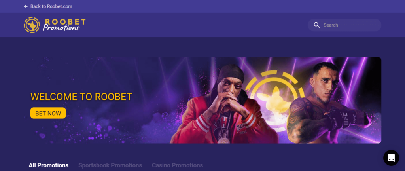Switch to the Casino Promotions tab

[178, 165]
